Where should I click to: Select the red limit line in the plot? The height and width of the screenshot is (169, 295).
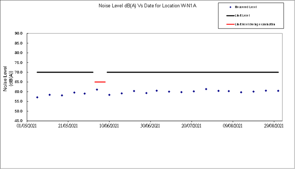pyautogui.click(x=100, y=82)
